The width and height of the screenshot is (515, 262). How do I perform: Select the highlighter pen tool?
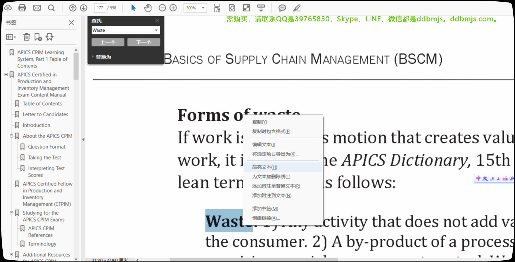coord(296,8)
